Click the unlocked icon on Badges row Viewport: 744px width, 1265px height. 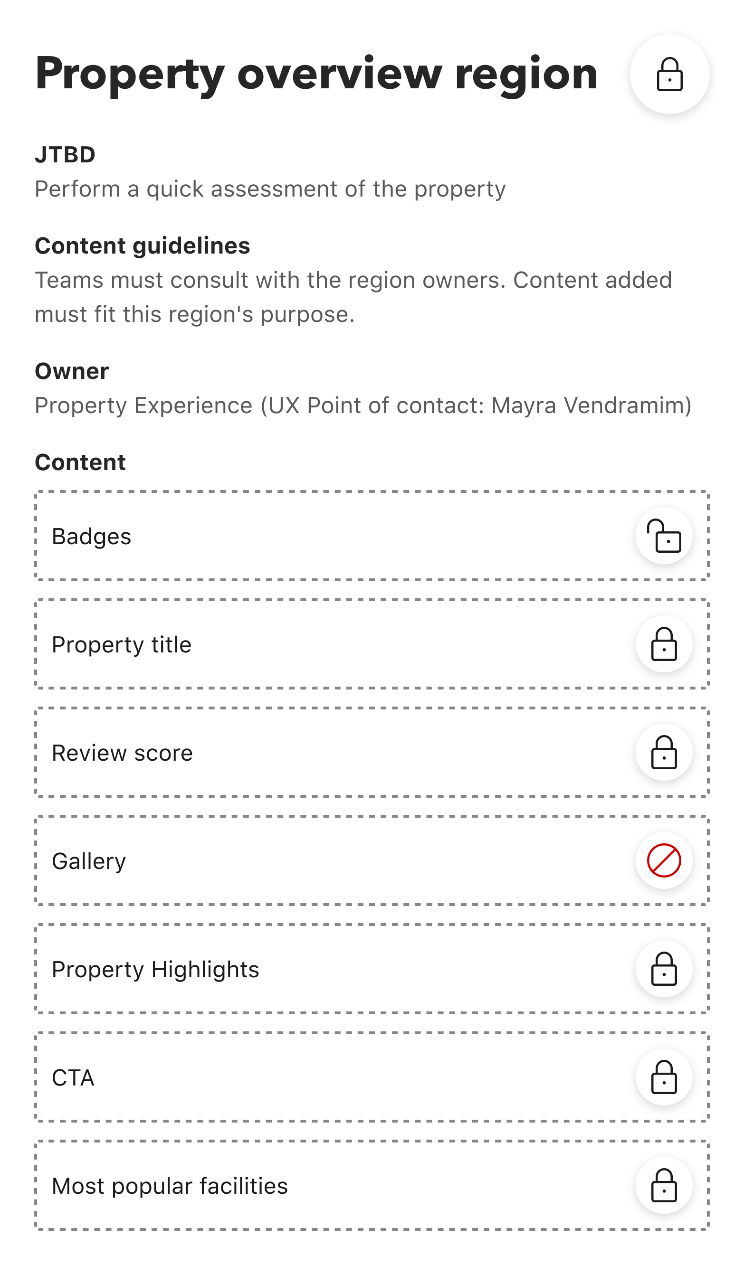tap(664, 536)
